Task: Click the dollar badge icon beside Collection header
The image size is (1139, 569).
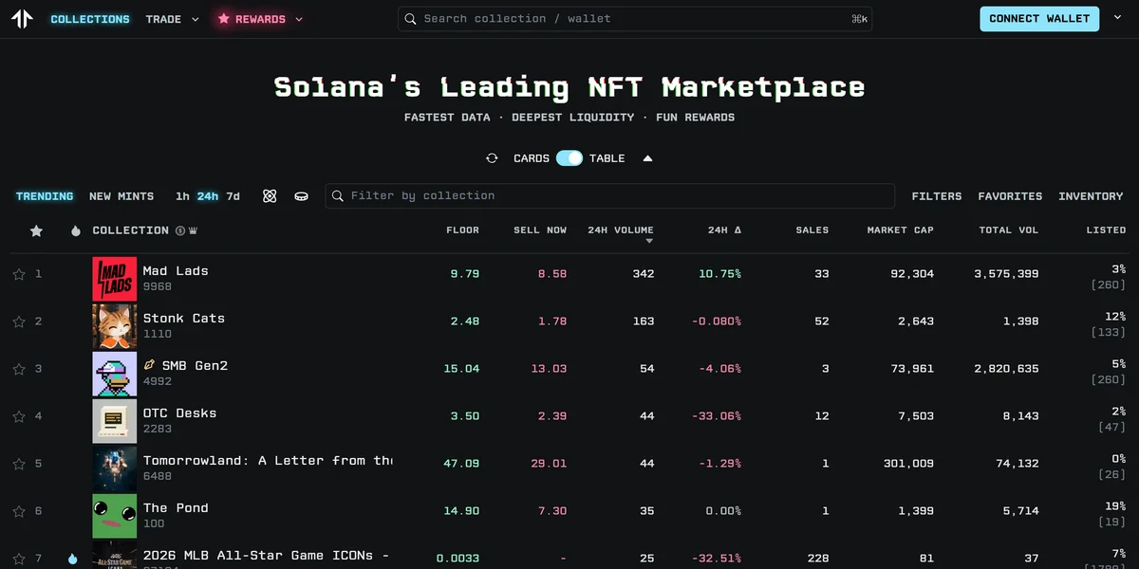Action: pos(179,230)
